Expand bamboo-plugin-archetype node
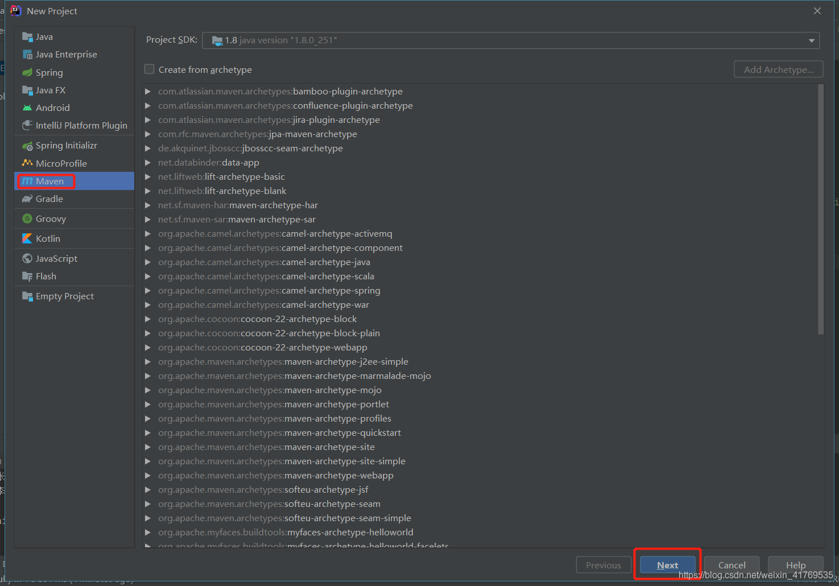 click(x=148, y=91)
